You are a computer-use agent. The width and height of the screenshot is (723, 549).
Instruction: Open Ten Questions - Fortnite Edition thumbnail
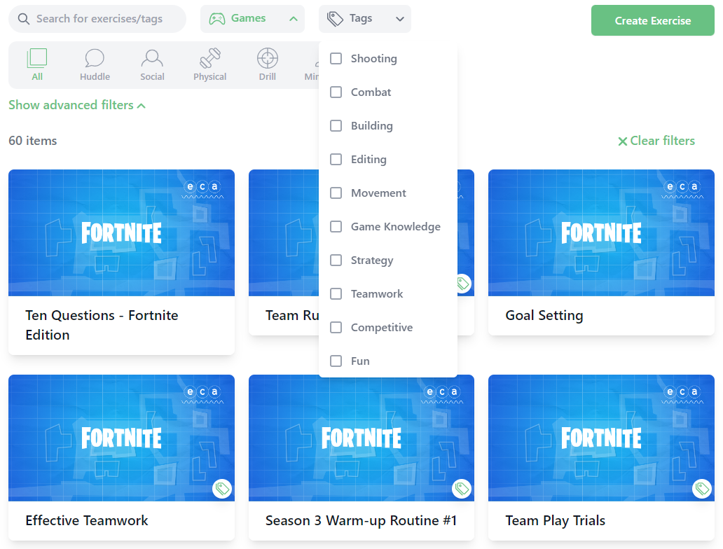click(121, 232)
